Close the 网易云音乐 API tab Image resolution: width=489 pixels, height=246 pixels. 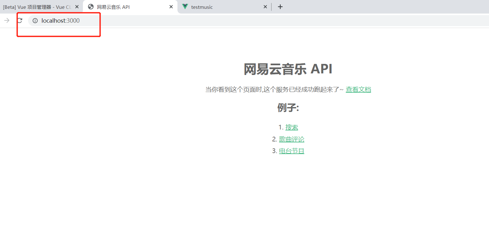tap(171, 7)
